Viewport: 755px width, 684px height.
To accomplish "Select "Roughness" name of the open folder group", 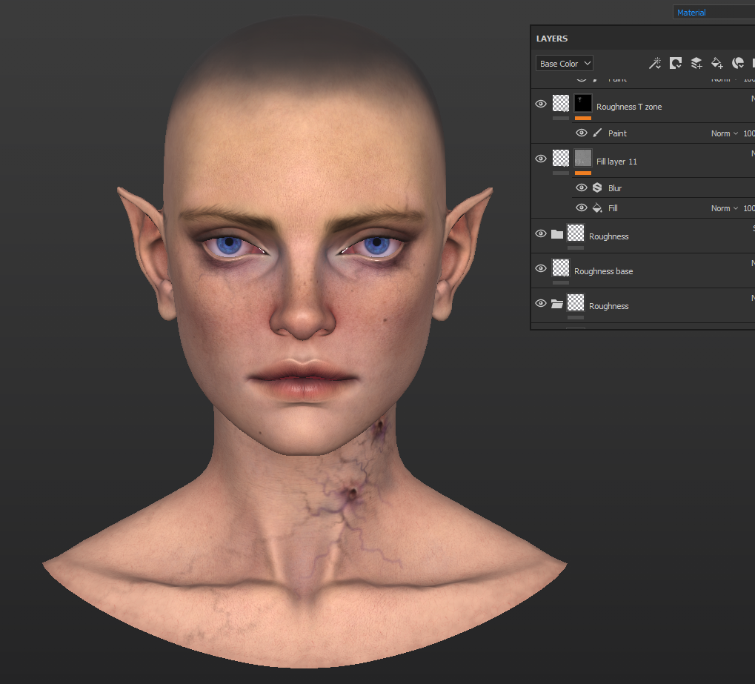I will [608, 306].
